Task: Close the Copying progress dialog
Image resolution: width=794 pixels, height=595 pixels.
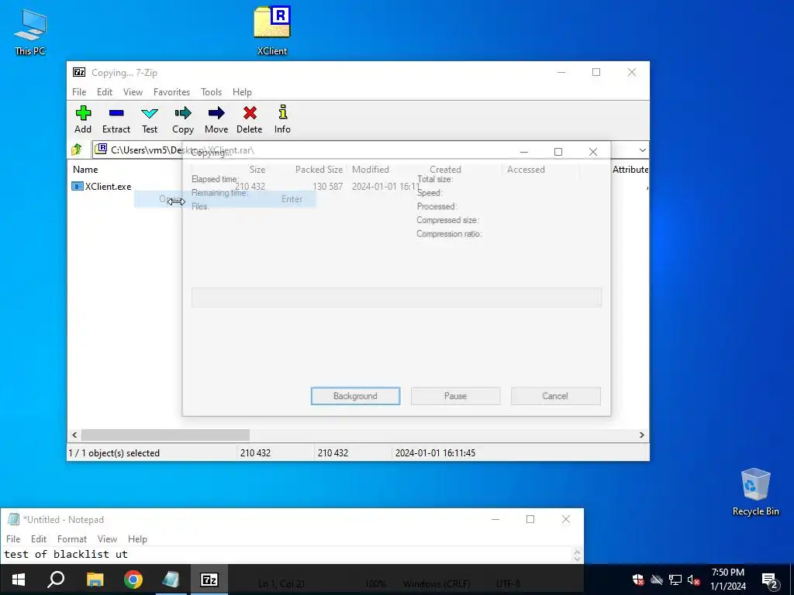Action: pos(593,152)
